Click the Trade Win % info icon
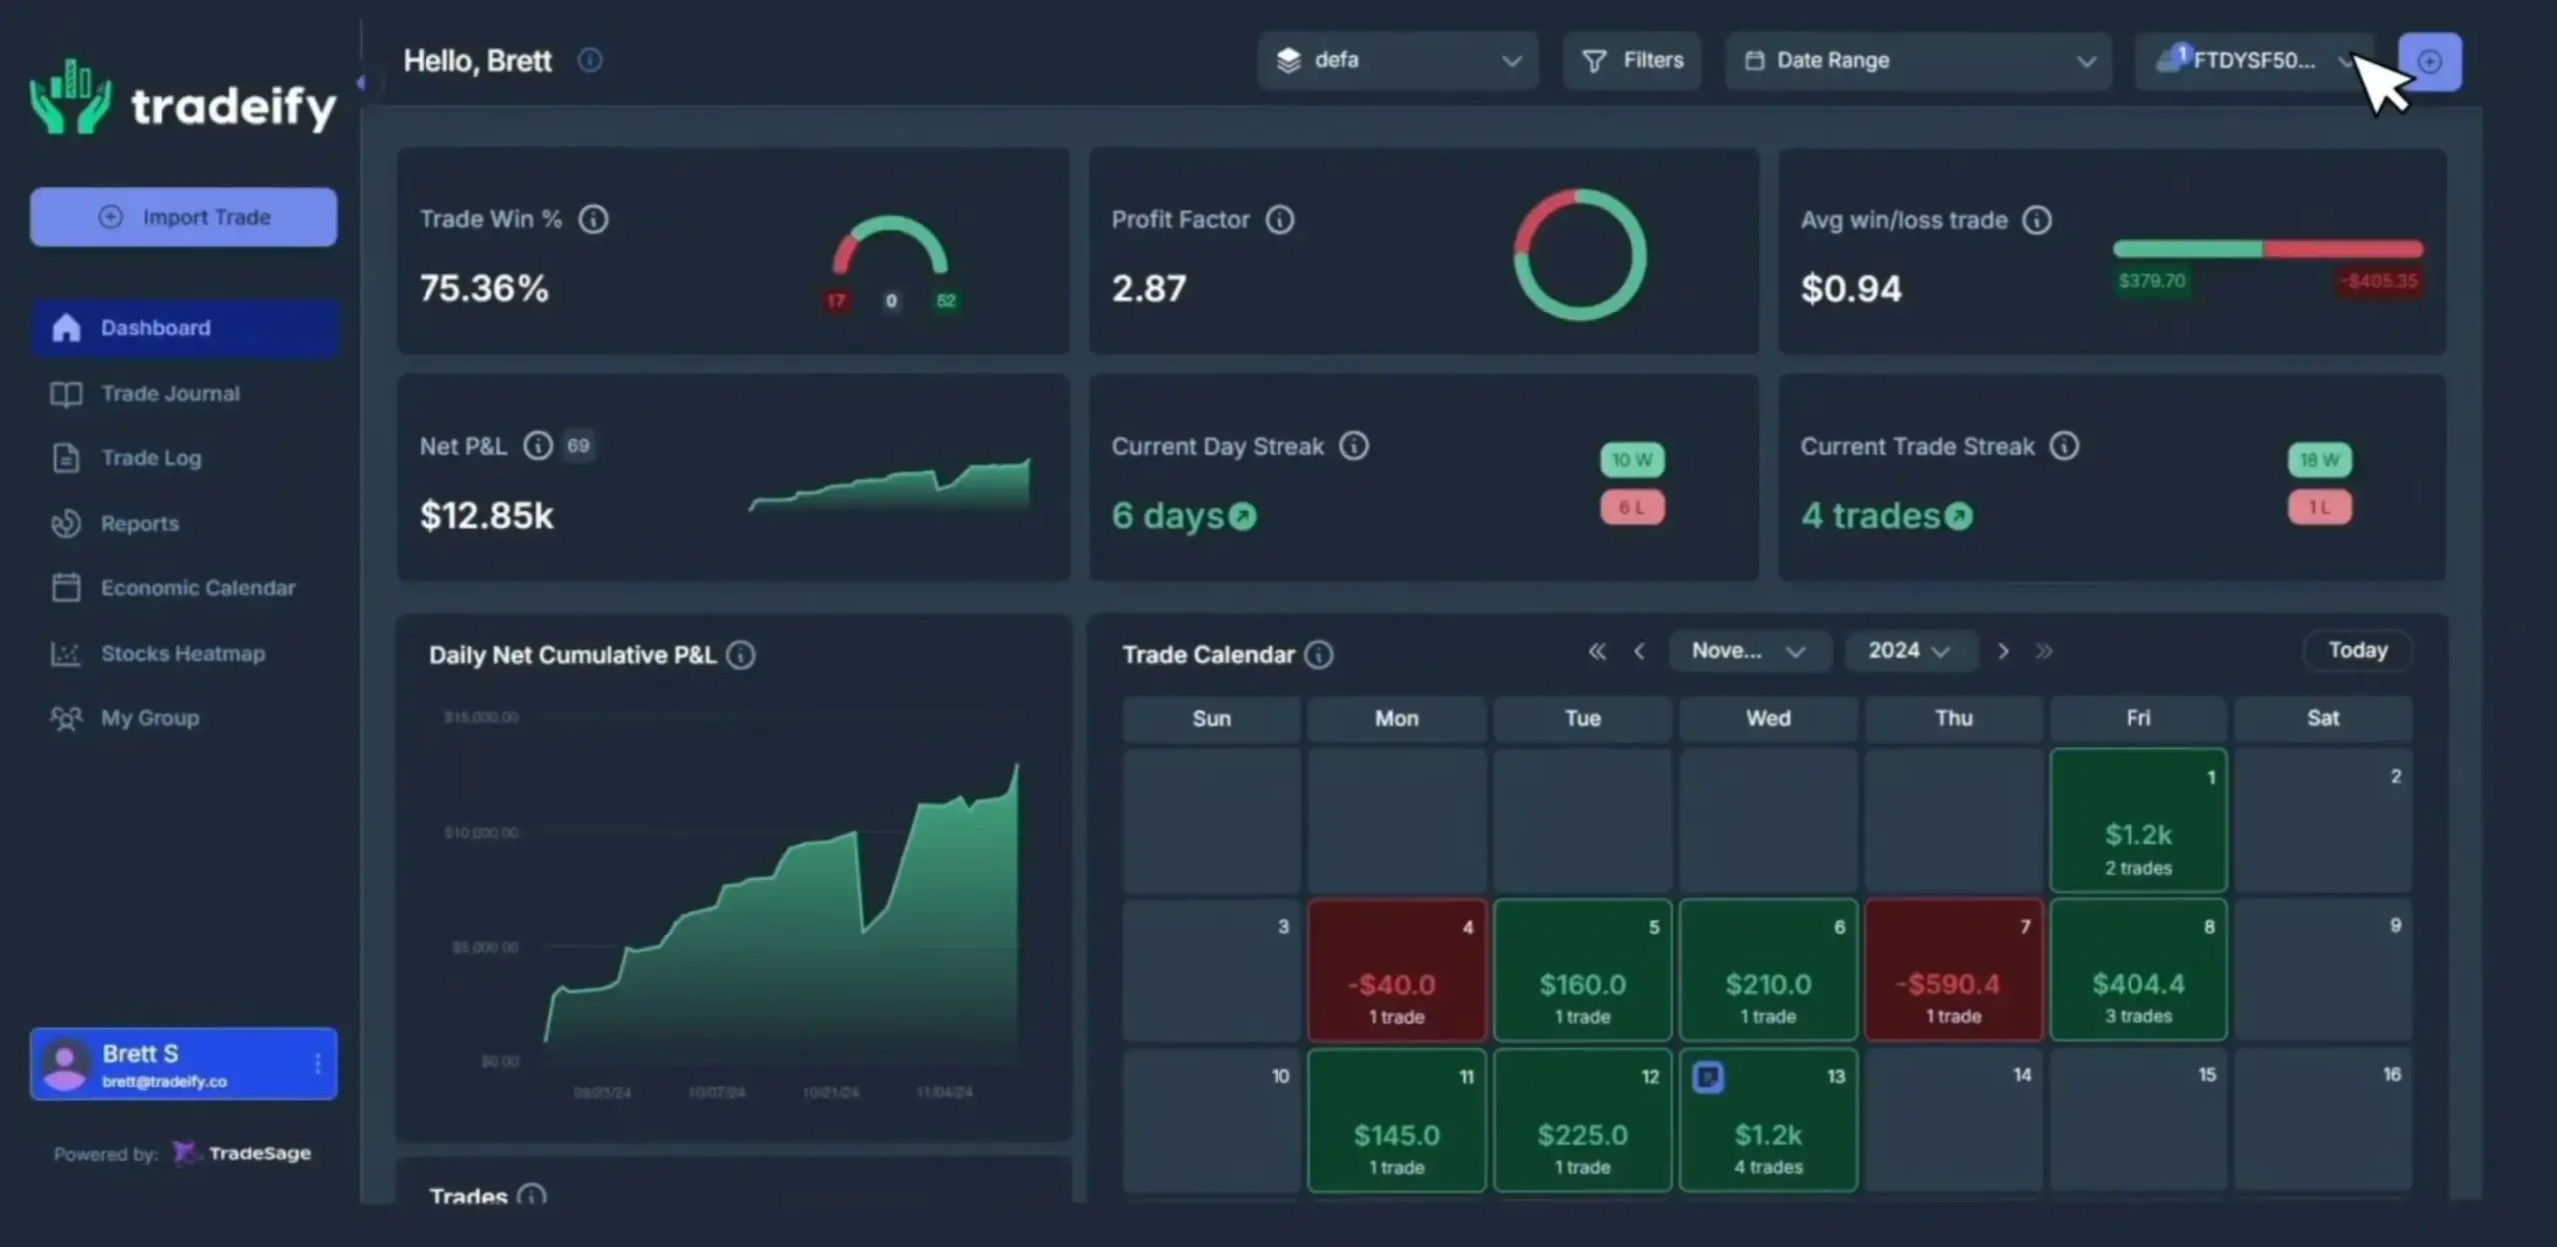 click(x=593, y=219)
